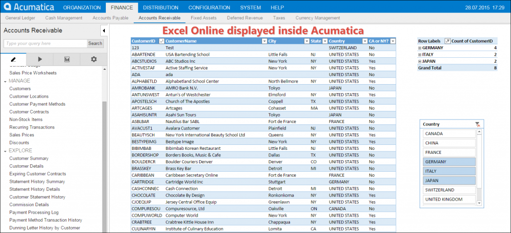The image size is (511, 233).
Task: Open the Accounts Payable tab
Action: click(x=110, y=18)
